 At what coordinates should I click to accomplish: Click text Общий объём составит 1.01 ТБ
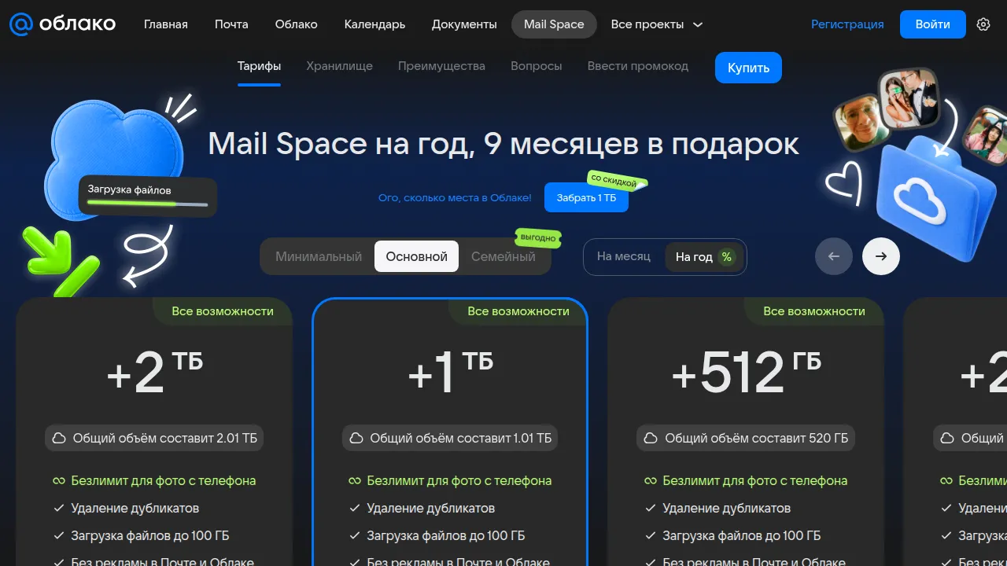(x=461, y=439)
